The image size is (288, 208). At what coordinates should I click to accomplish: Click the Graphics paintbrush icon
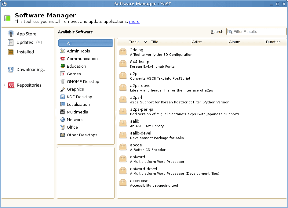(63, 89)
